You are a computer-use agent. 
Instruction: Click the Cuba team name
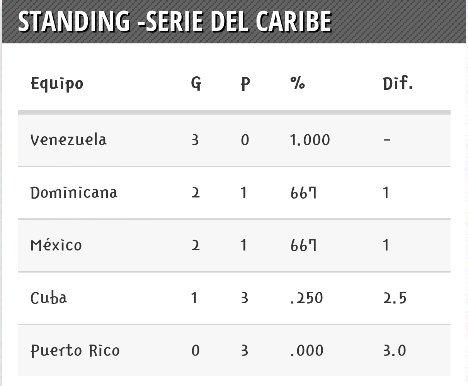pyautogui.click(x=49, y=298)
